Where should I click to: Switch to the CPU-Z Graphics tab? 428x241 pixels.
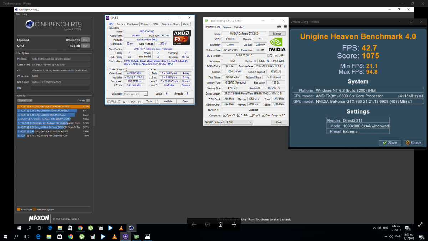[x=166, y=24]
